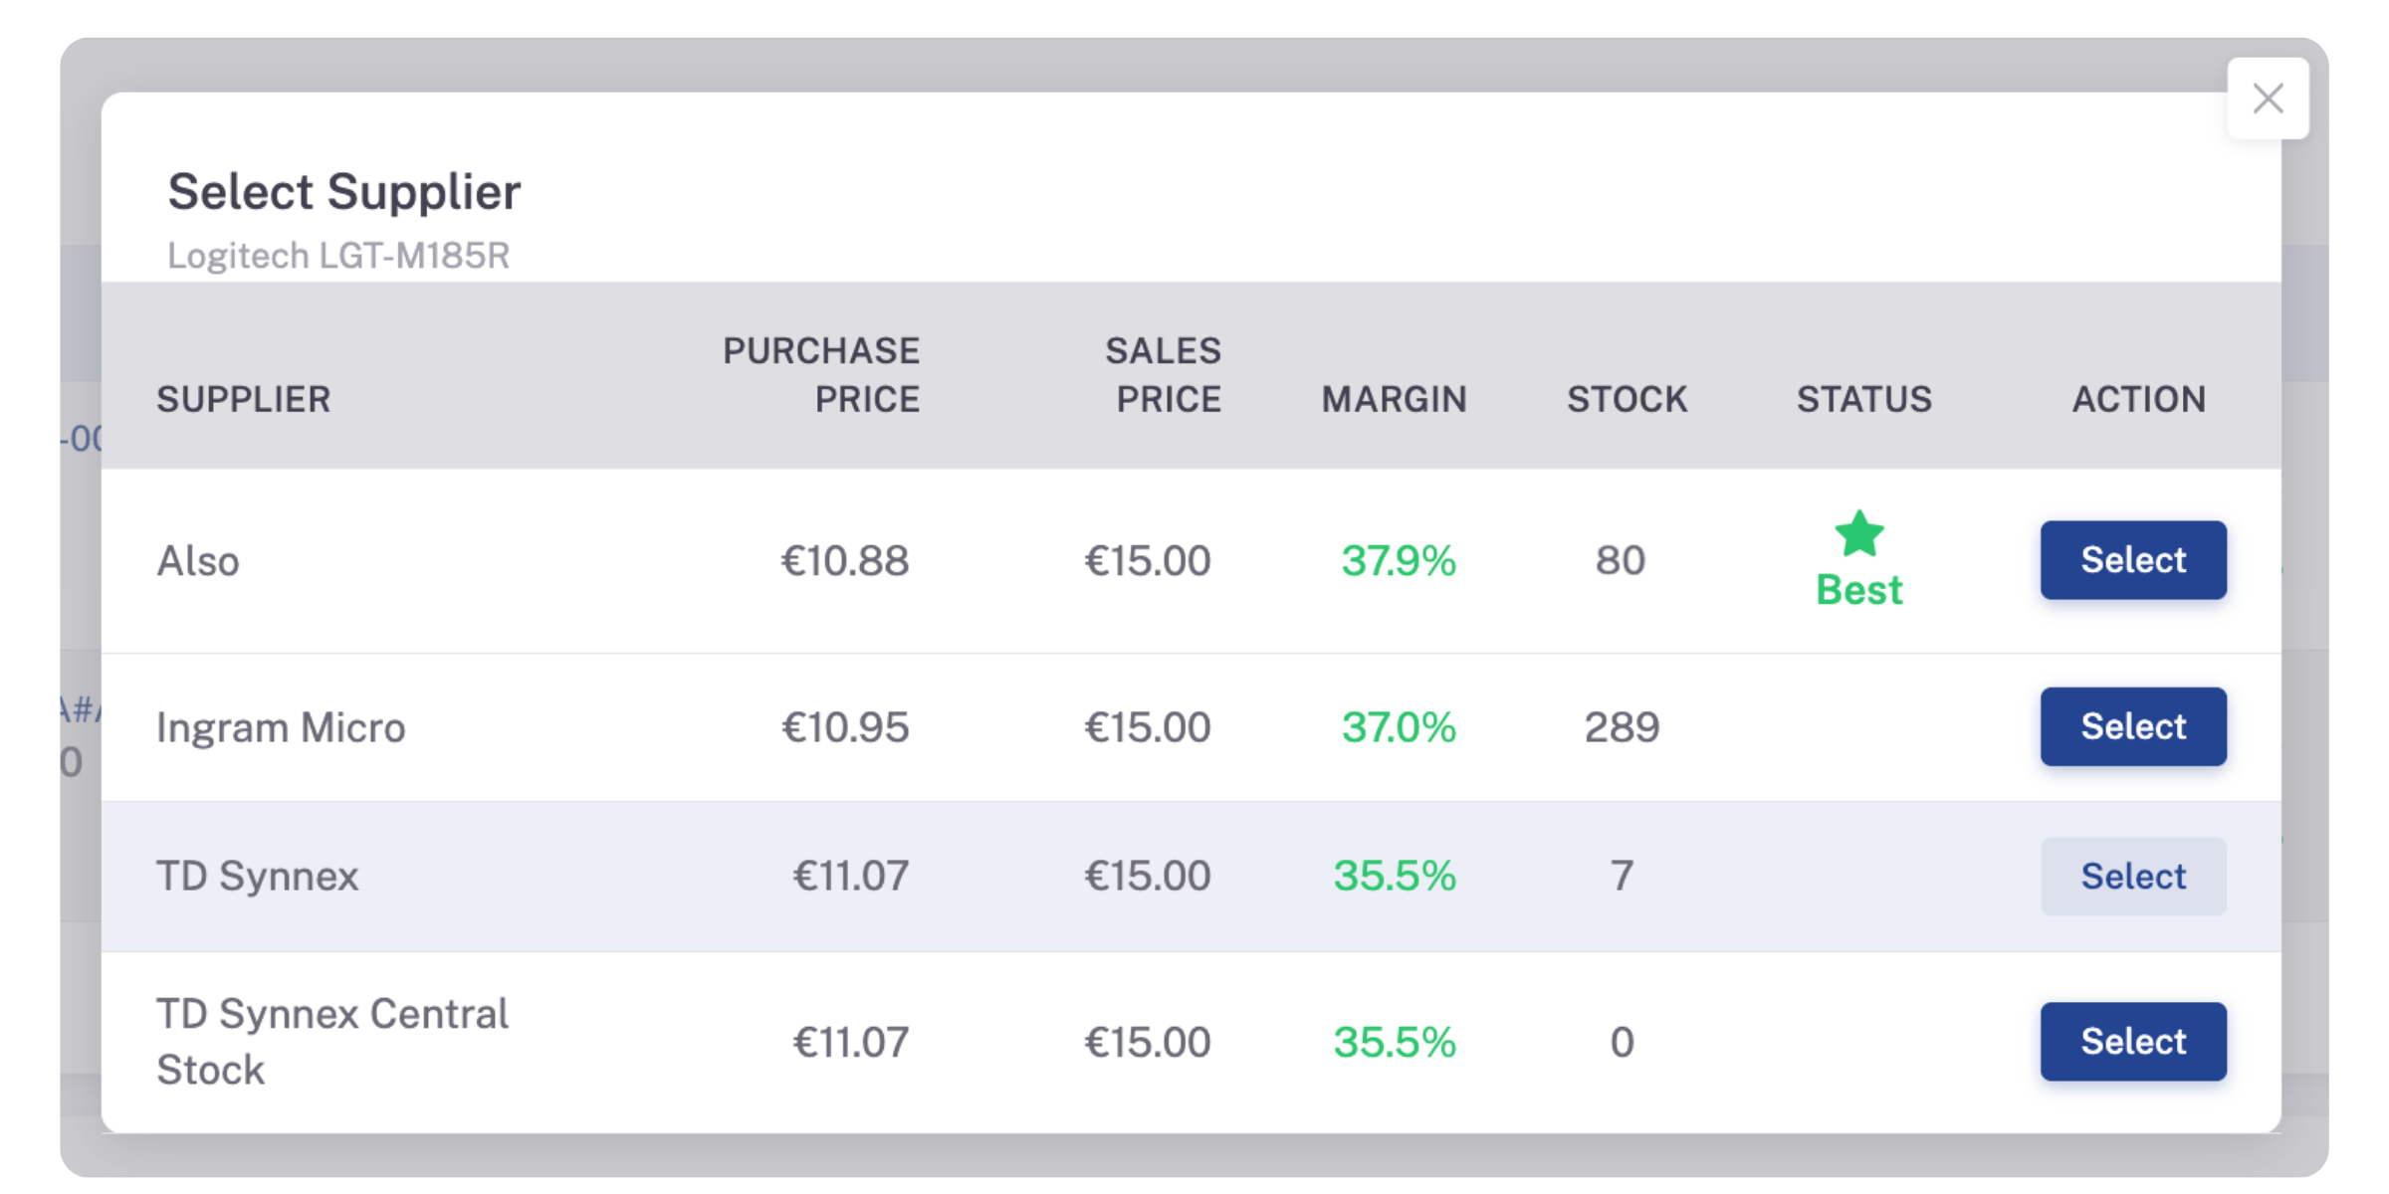Click the Also supplier name
2389x1194 pixels.
tap(198, 561)
